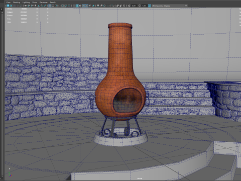This screenshot has height=181, width=241.
Task: Click the terracotta chiminea model
Action: pyautogui.click(x=120, y=72)
